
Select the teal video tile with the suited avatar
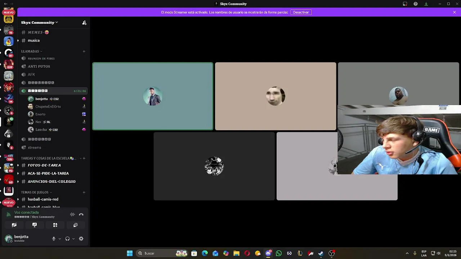(153, 96)
